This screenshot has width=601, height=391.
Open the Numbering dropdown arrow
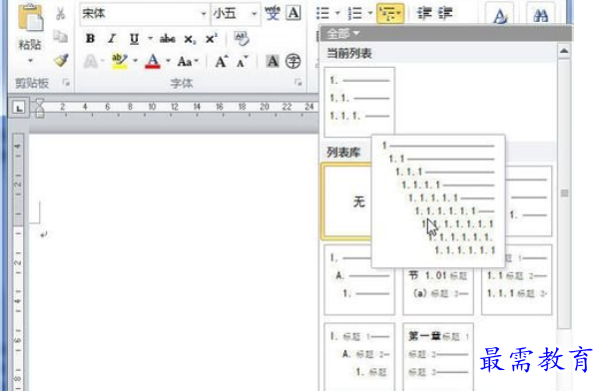pos(370,13)
